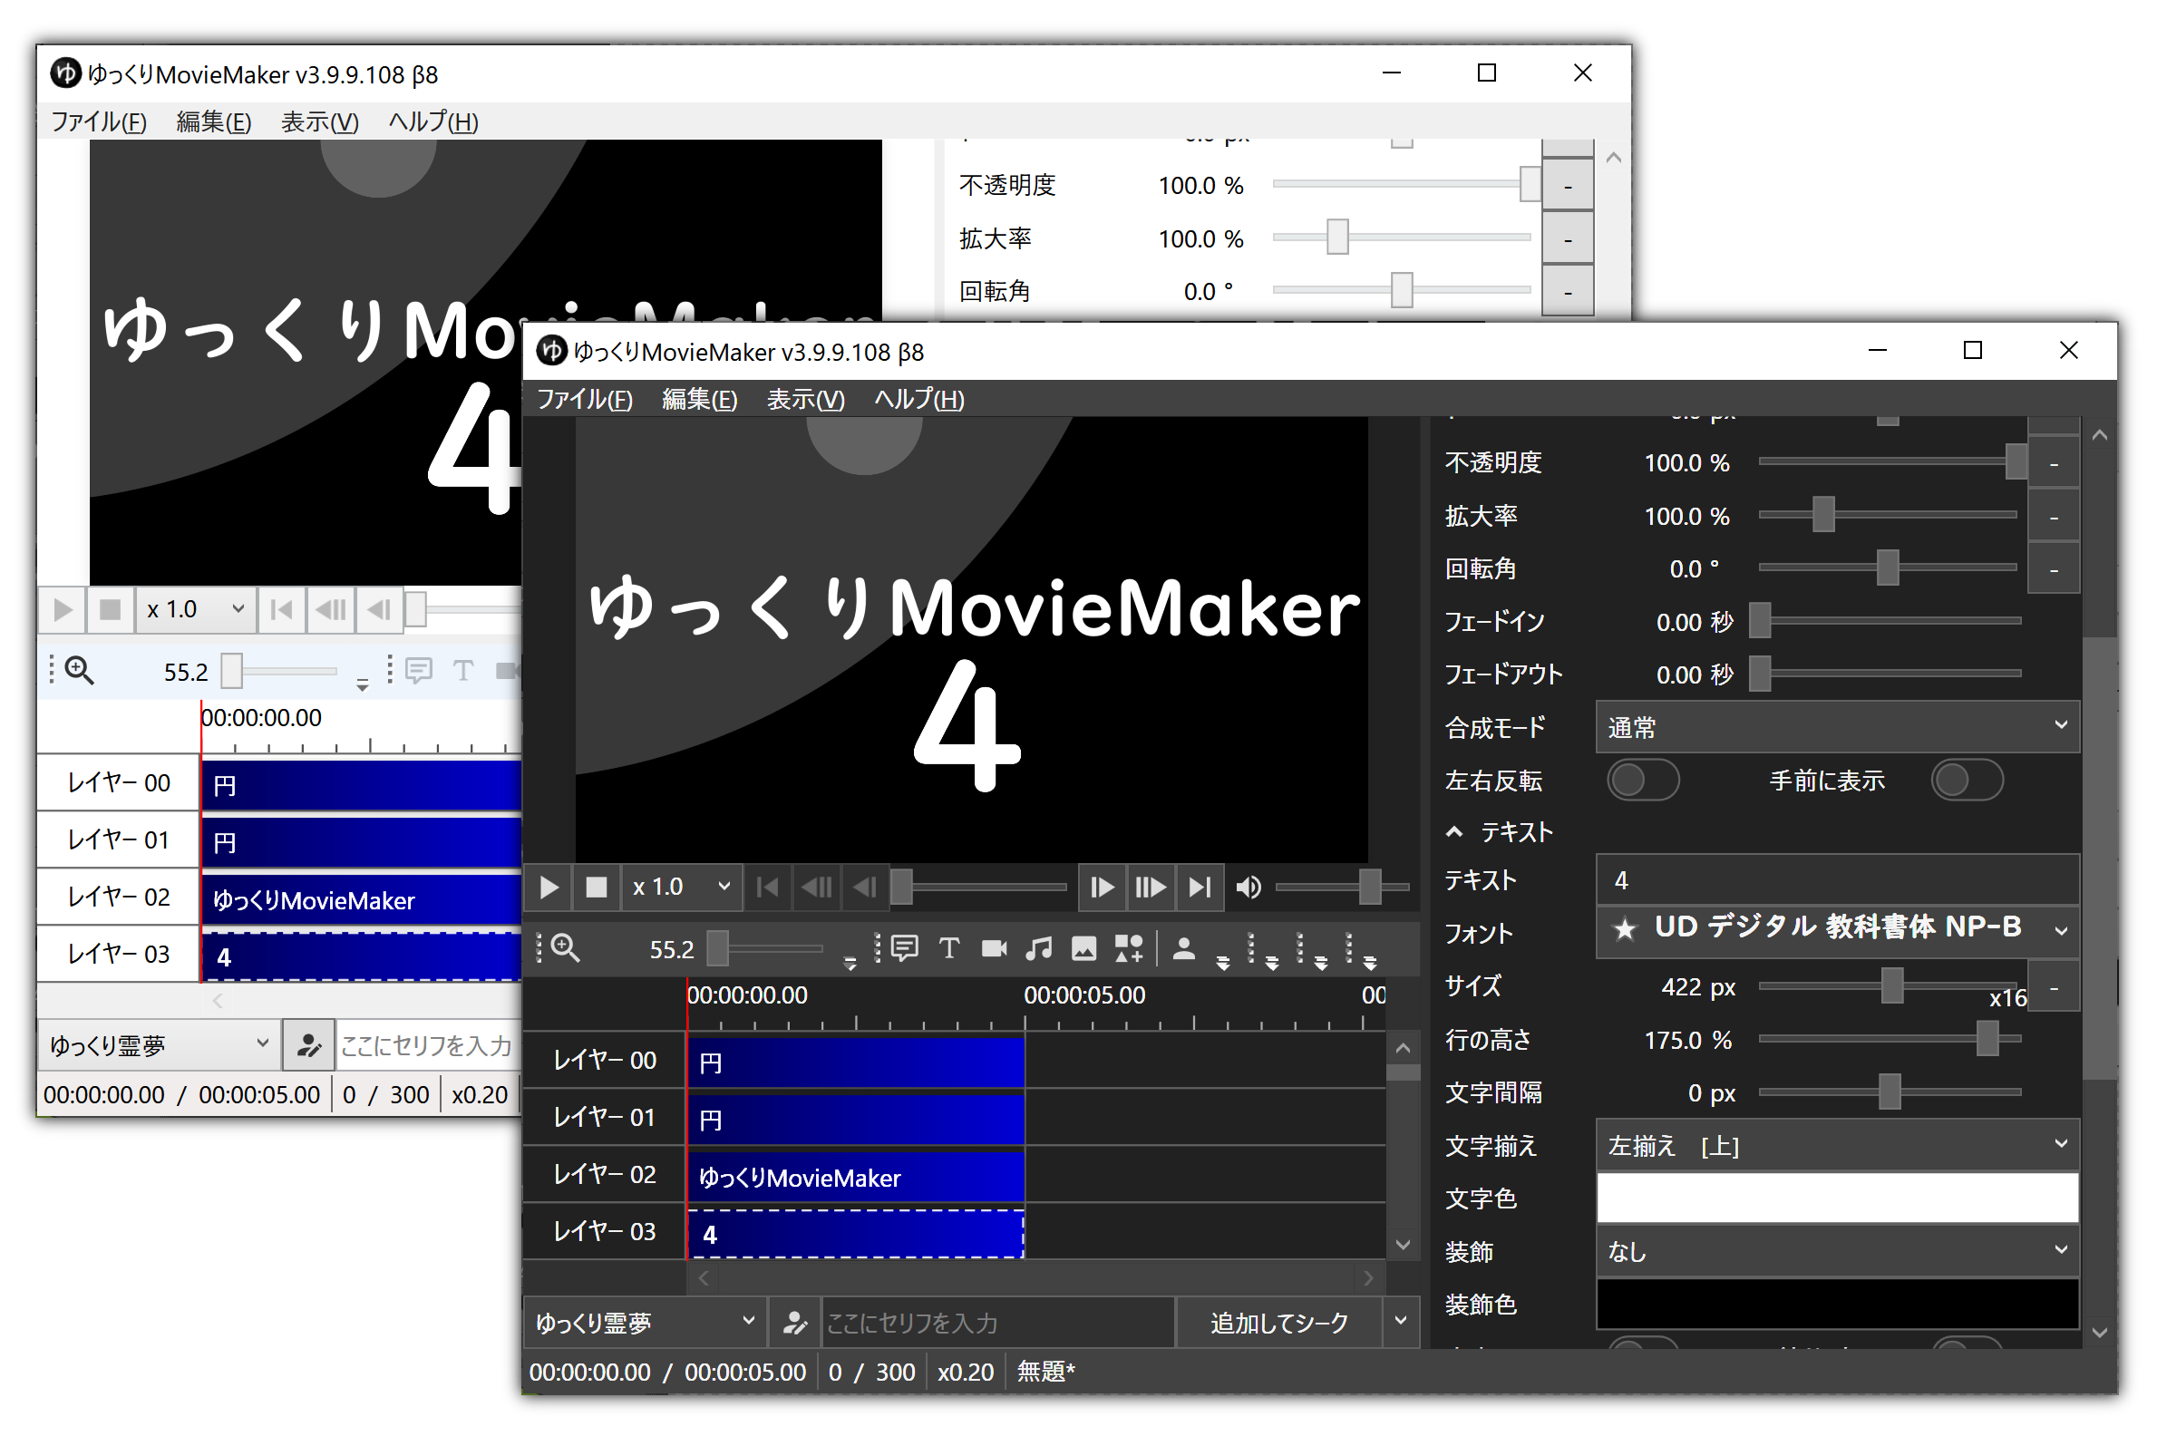Open the フォント font dropdown
Viewport: 2157px width, 1436px height.
1836,929
